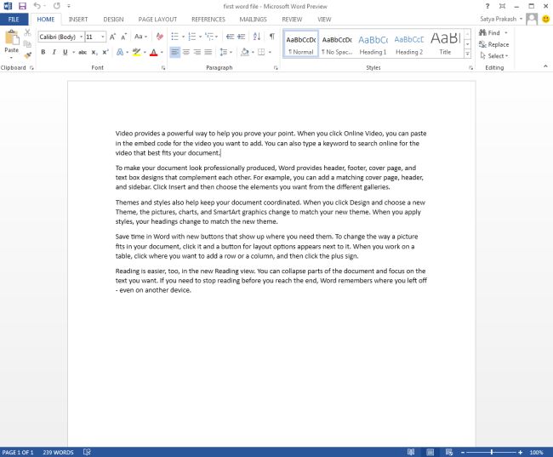553x457 pixels.
Task: Click the 100% zoom level
Action: click(536, 452)
